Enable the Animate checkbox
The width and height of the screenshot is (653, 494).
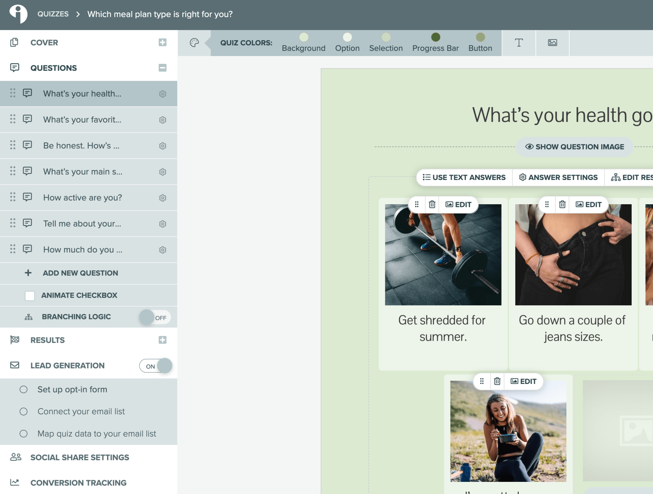point(30,295)
